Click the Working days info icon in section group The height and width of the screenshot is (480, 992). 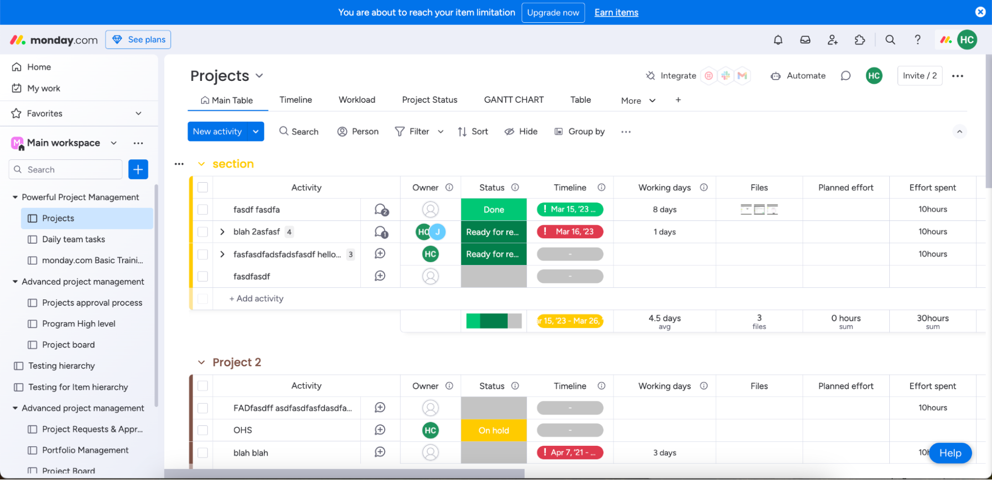point(704,187)
